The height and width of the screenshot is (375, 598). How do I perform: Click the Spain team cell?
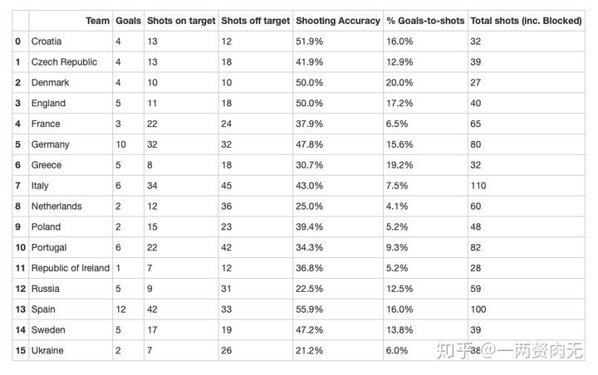point(45,309)
